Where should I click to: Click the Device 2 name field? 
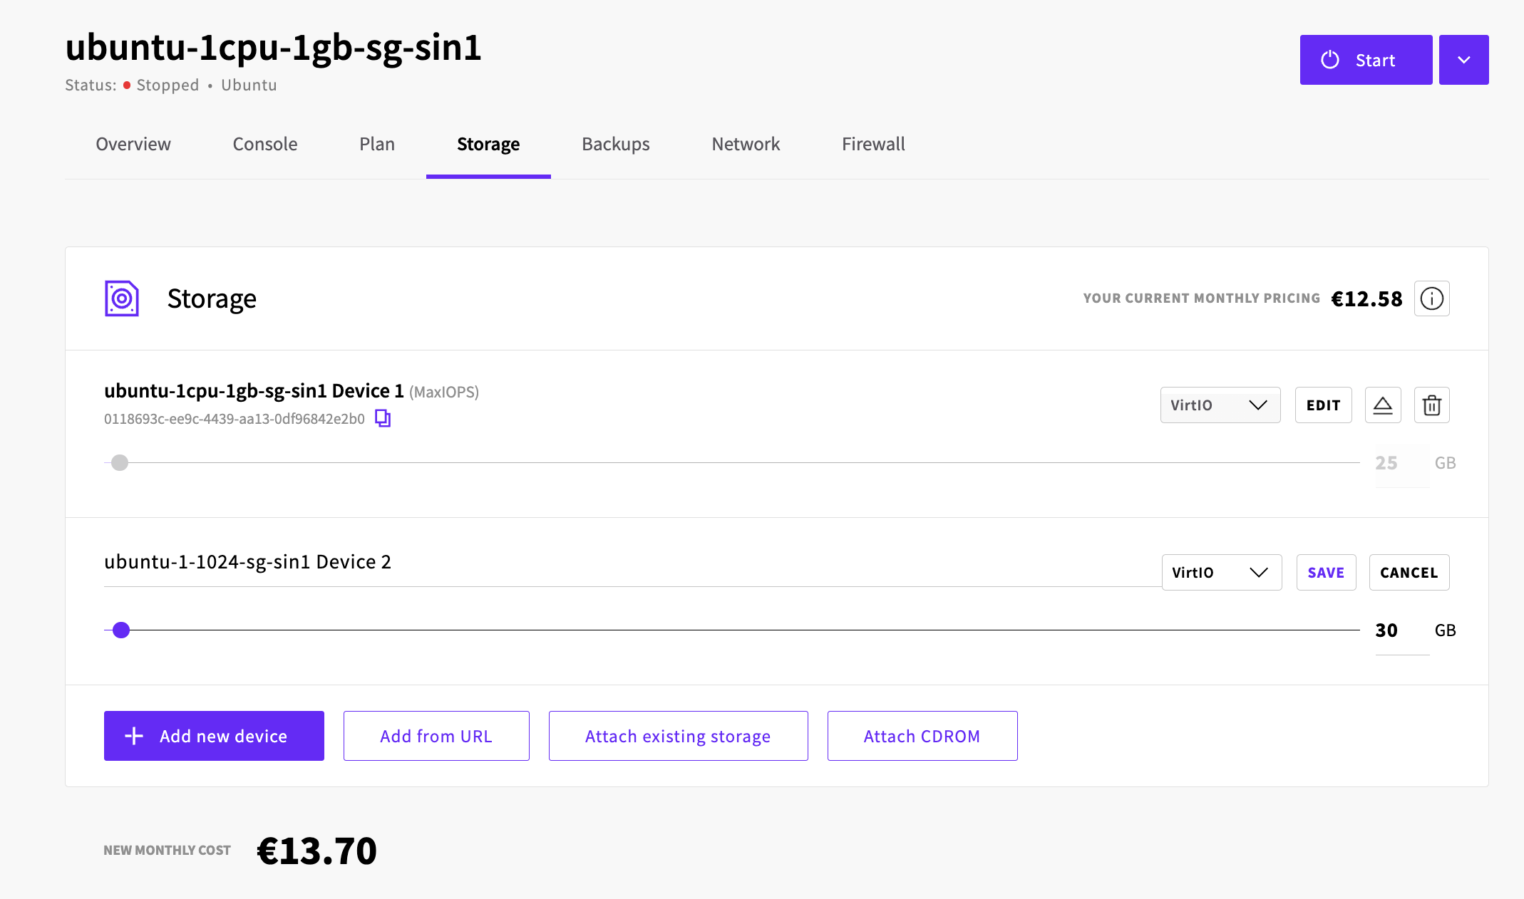tap(633, 563)
